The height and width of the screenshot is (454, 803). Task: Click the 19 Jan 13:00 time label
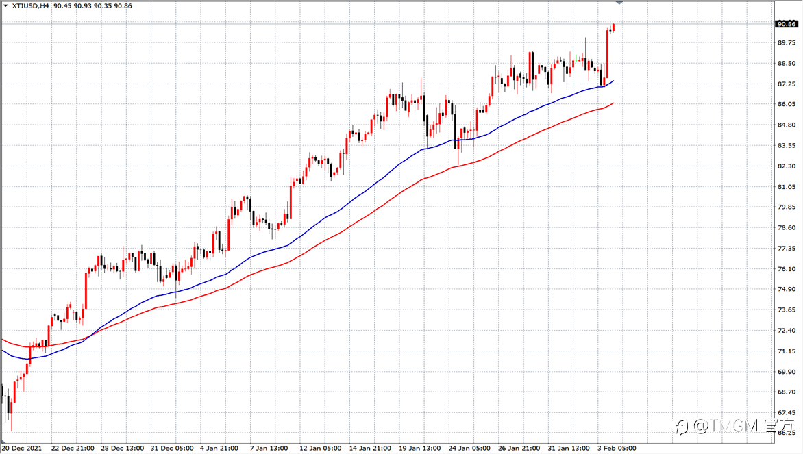(420, 449)
